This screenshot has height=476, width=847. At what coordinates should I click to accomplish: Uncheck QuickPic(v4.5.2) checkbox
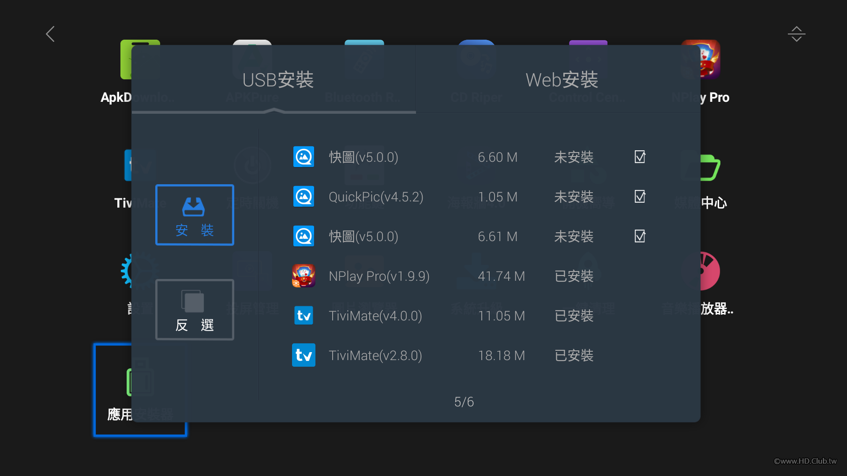[x=640, y=197]
